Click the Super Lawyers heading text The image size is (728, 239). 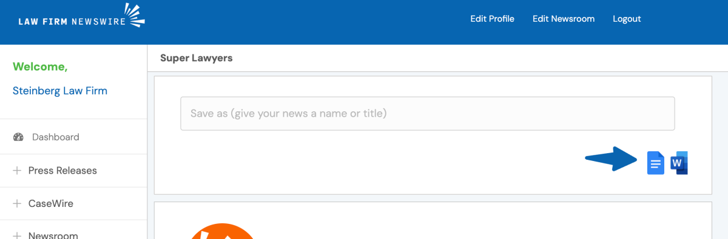click(x=197, y=58)
